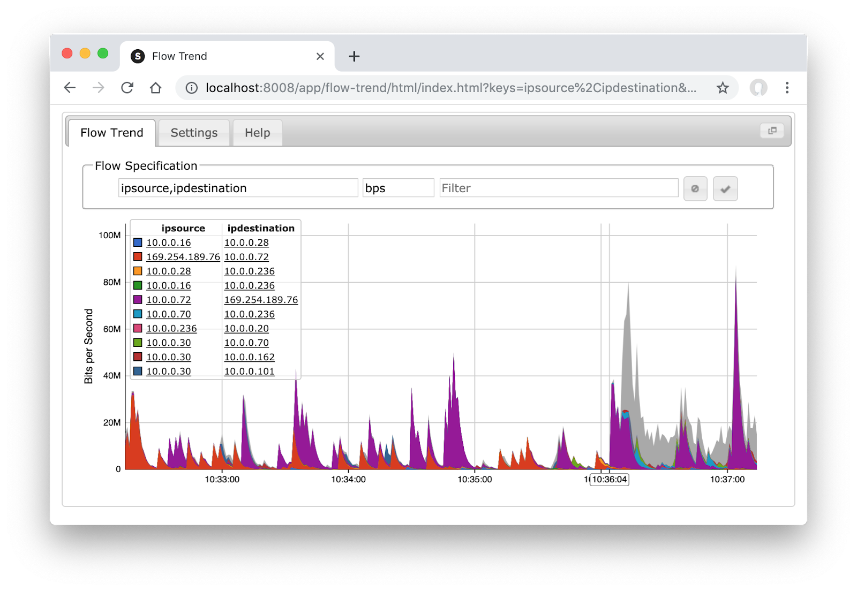This screenshot has height=591, width=857.
Task: Bookmark this page with the star icon
Action: coord(723,88)
